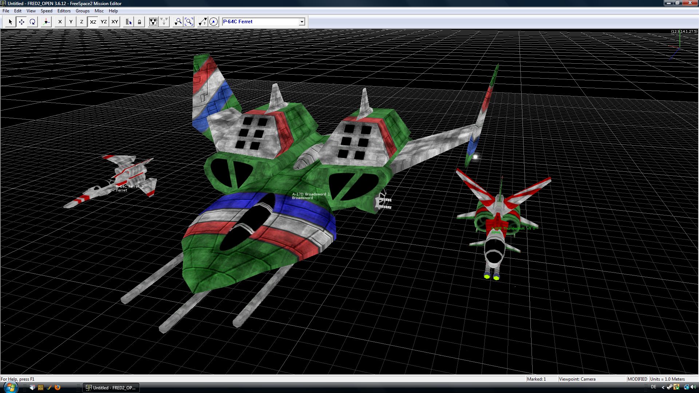The width and height of the screenshot is (699, 393).
Task: Activate the select and move tool
Action: (x=21, y=22)
